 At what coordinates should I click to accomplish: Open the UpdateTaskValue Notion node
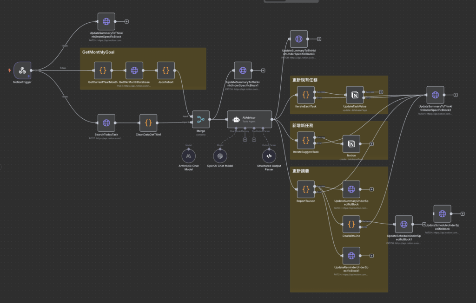click(x=355, y=95)
